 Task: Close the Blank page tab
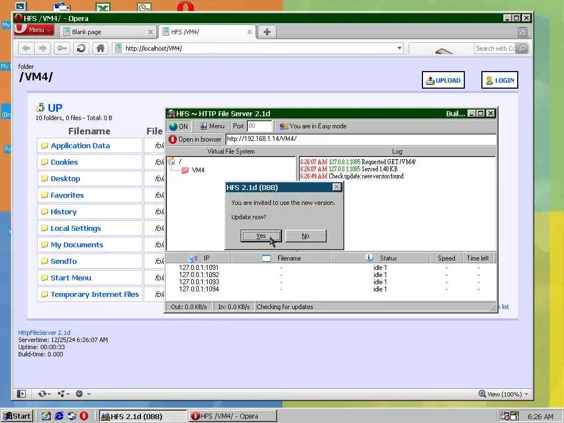pos(150,32)
